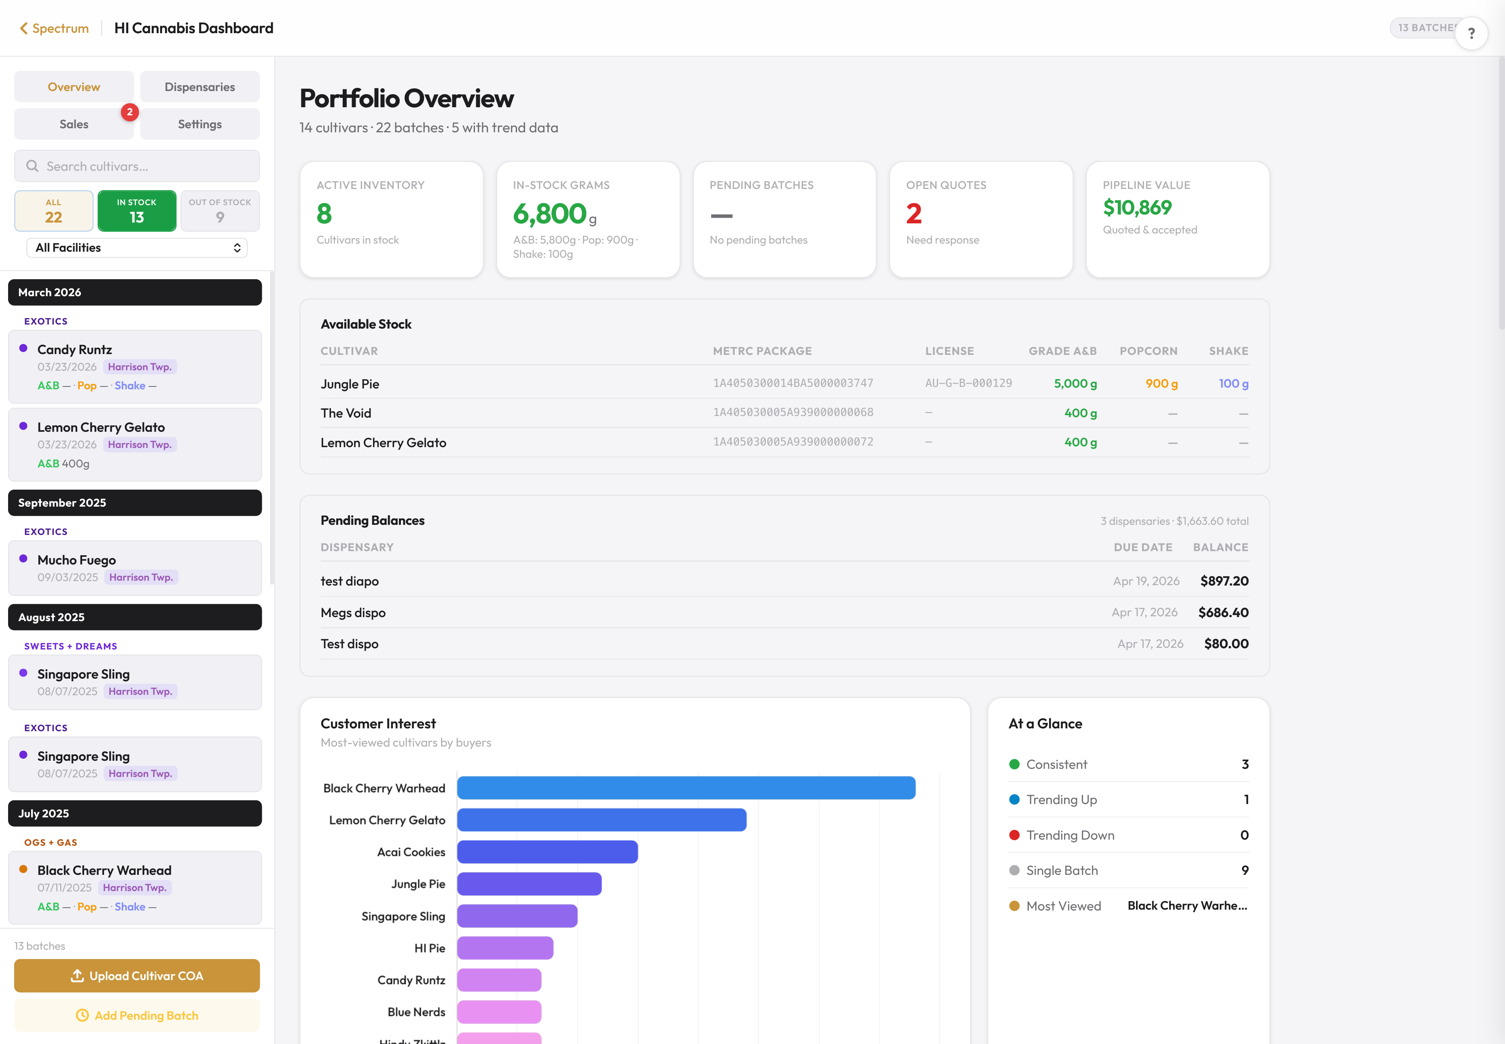Select the IN STOCK 13 filter
This screenshot has height=1044, width=1505.
(x=137, y=210)
